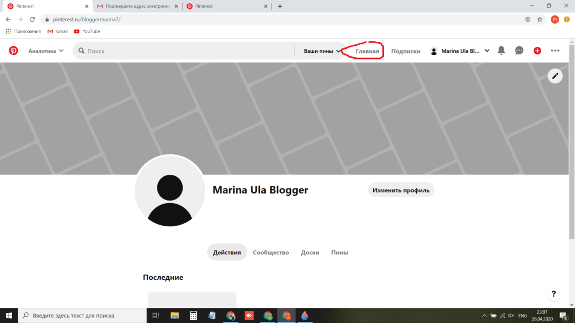Click the red plus create icon

[537, 51]
